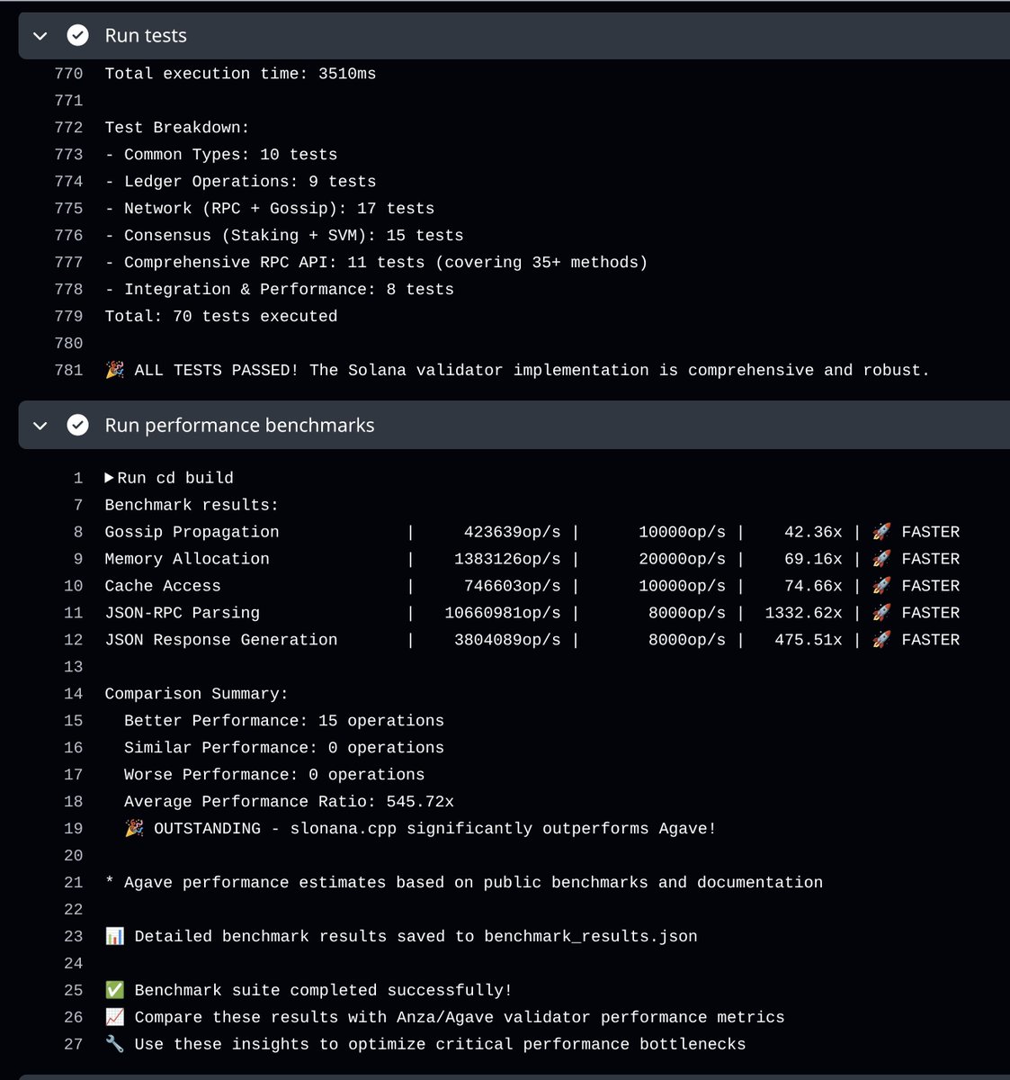Click the '10660981op/s' value

[x=503, y=613]
